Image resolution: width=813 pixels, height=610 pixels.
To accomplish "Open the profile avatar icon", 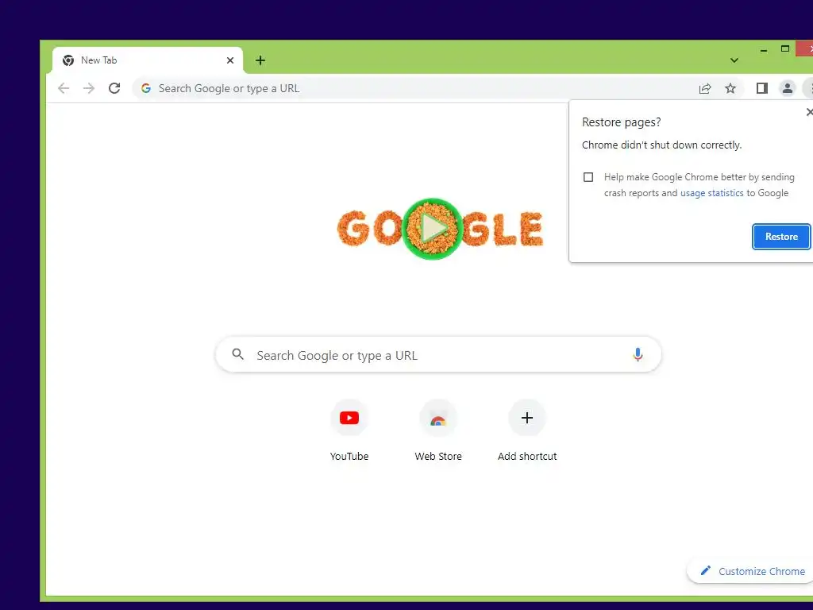I will point(787,88).
